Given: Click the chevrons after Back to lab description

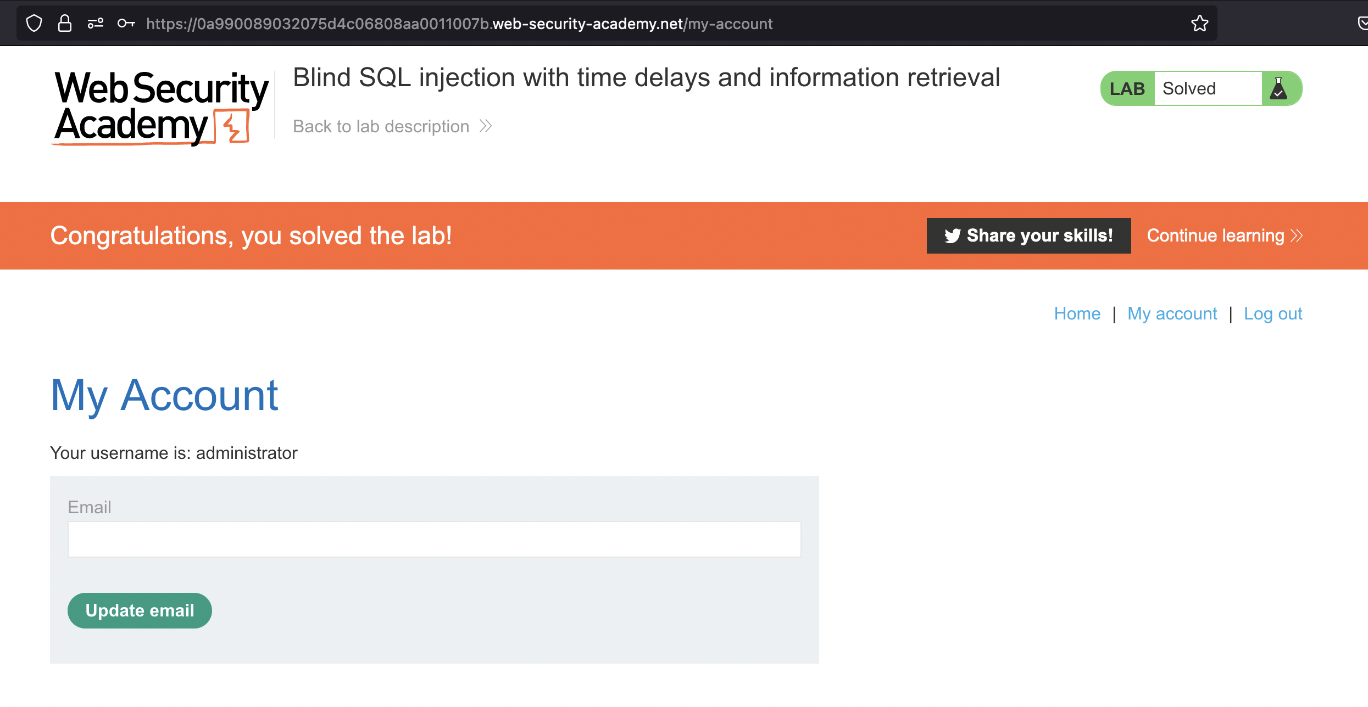Looking at the screenshot, I should (x=486, y=126).
